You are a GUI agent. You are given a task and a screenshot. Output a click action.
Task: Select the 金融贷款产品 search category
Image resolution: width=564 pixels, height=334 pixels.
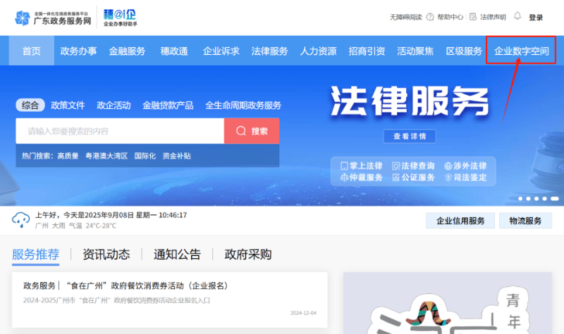(168, 105)
